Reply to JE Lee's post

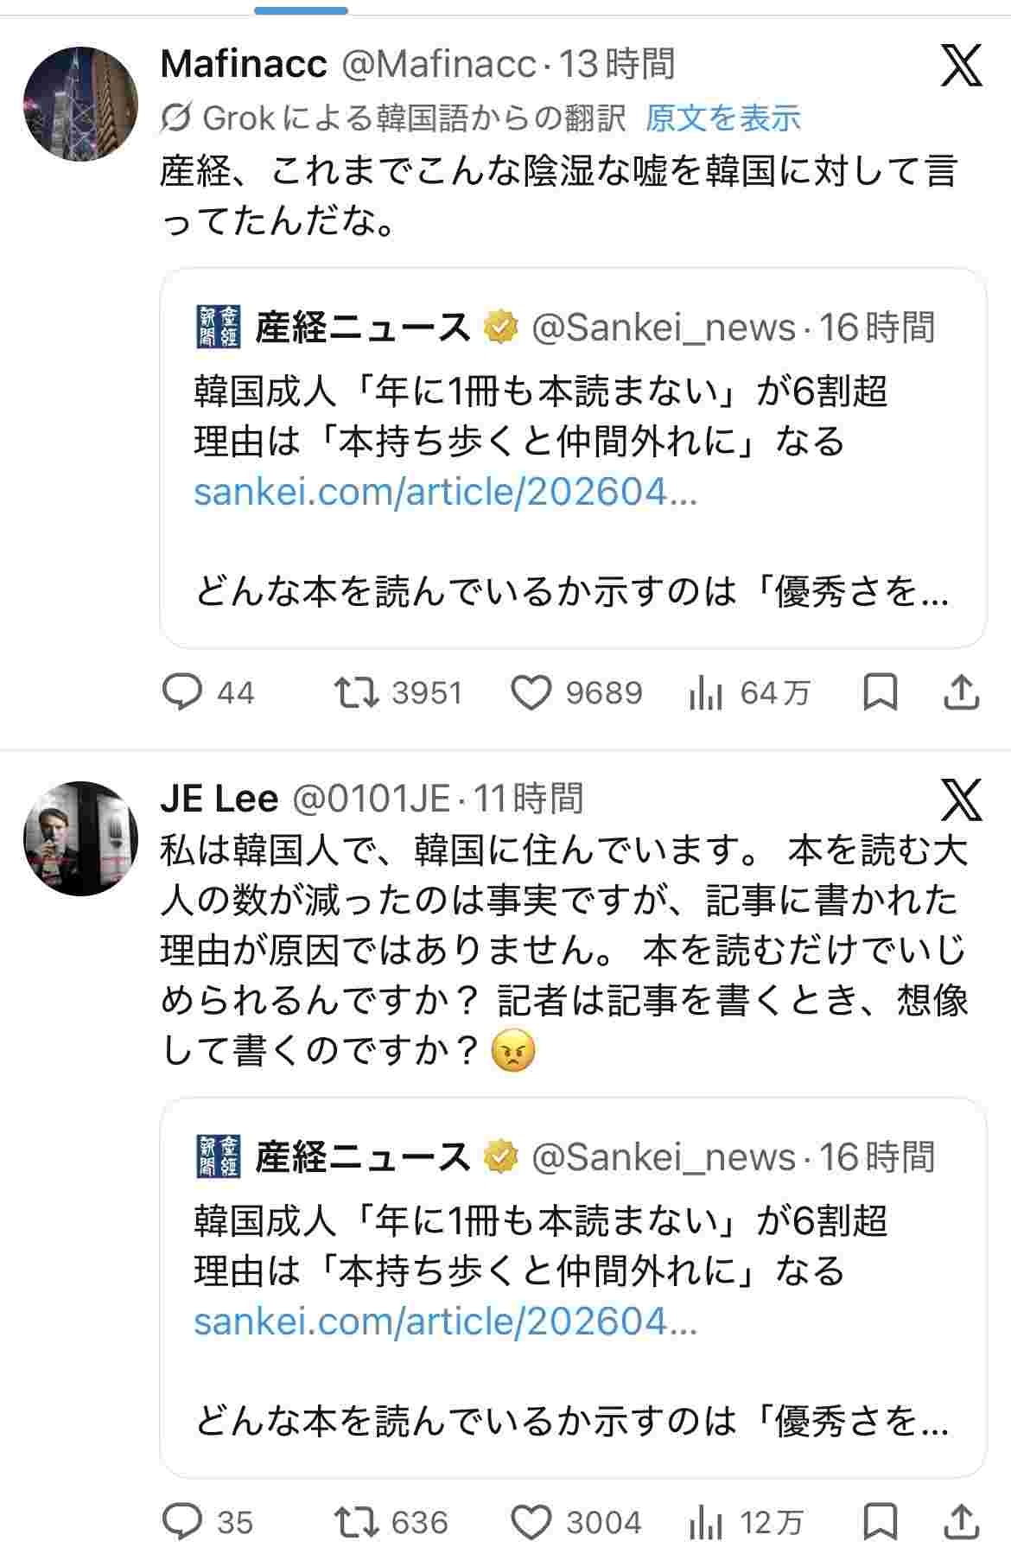pos(182,1522)
